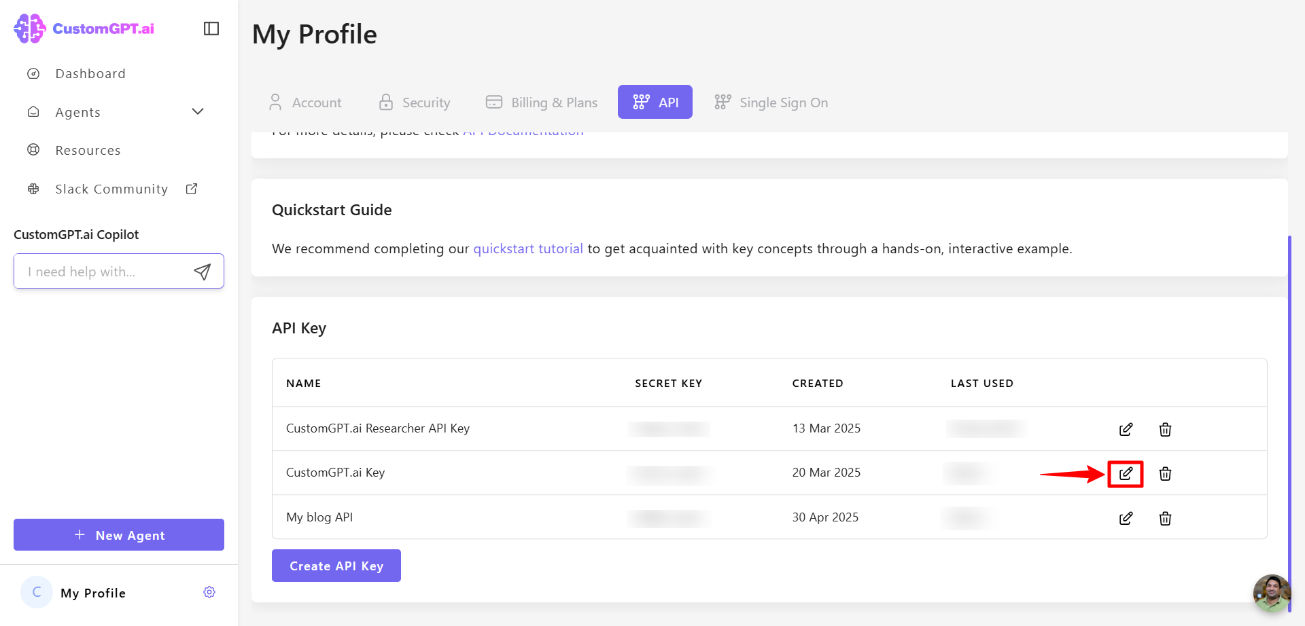
Task: Send the Copilot message
Action: pyautogui.click(x=202, y=272)
